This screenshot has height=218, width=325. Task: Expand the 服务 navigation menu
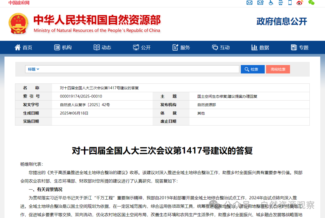pos(181,47)
